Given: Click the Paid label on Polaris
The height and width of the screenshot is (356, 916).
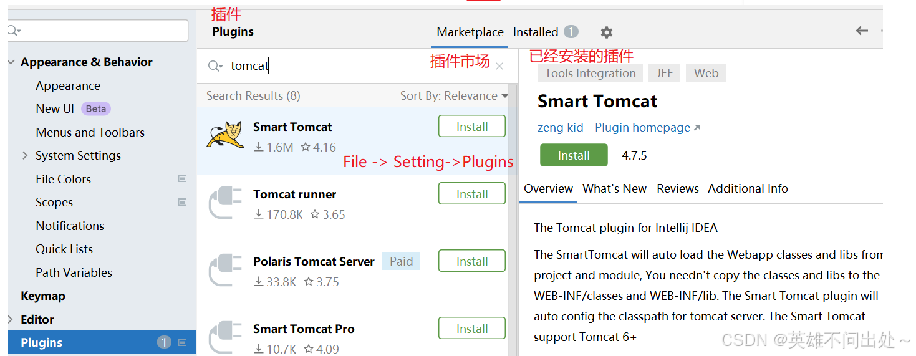Looking at the screenshot, I should 401,261.
